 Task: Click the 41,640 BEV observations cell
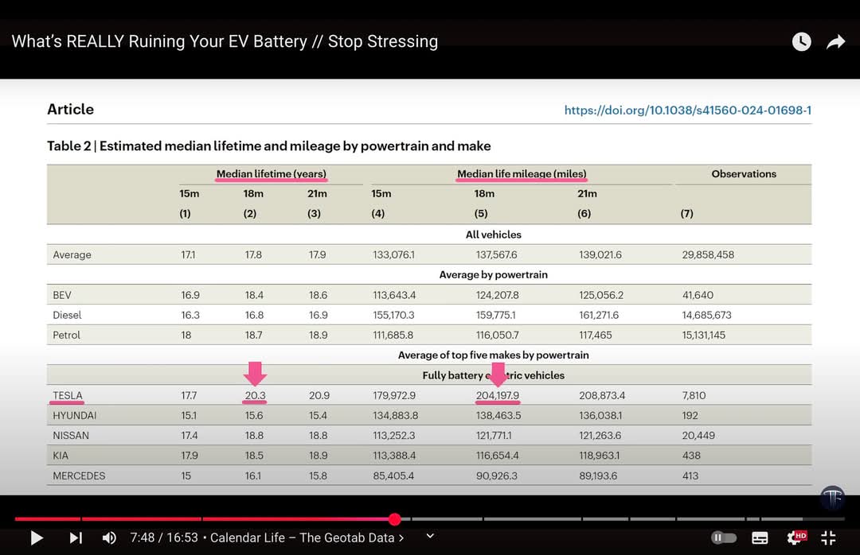[x=698, y=295]
